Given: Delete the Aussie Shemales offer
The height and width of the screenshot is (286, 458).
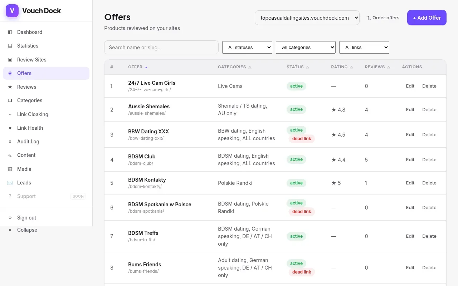Looking at the screenshot, I should point(429,110).
